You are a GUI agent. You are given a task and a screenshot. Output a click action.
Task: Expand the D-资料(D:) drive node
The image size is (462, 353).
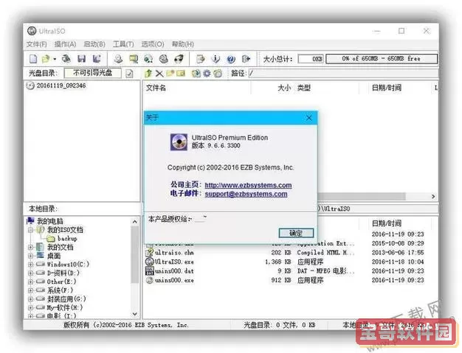30,273
